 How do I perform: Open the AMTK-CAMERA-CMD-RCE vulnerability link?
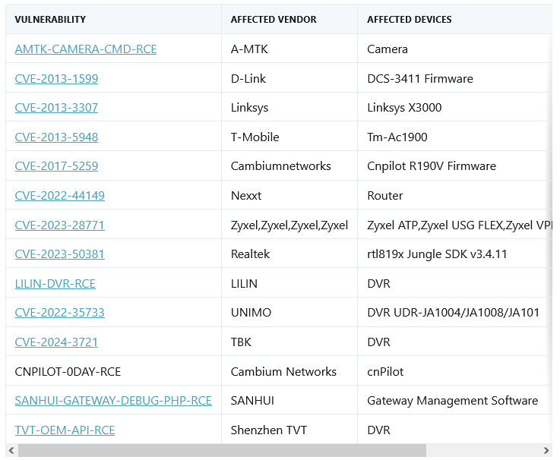[x=86, y=49]
